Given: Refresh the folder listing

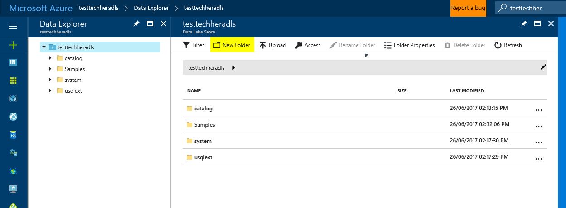Looking at the screenshot, I should (508, 45).
